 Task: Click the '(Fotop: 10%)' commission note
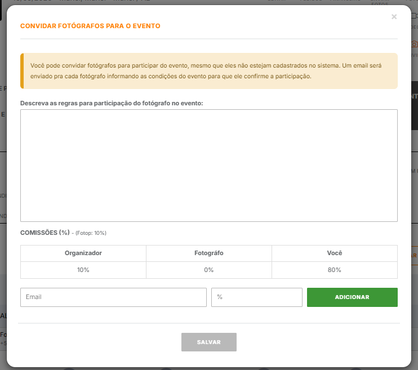[x=91, y=233]
